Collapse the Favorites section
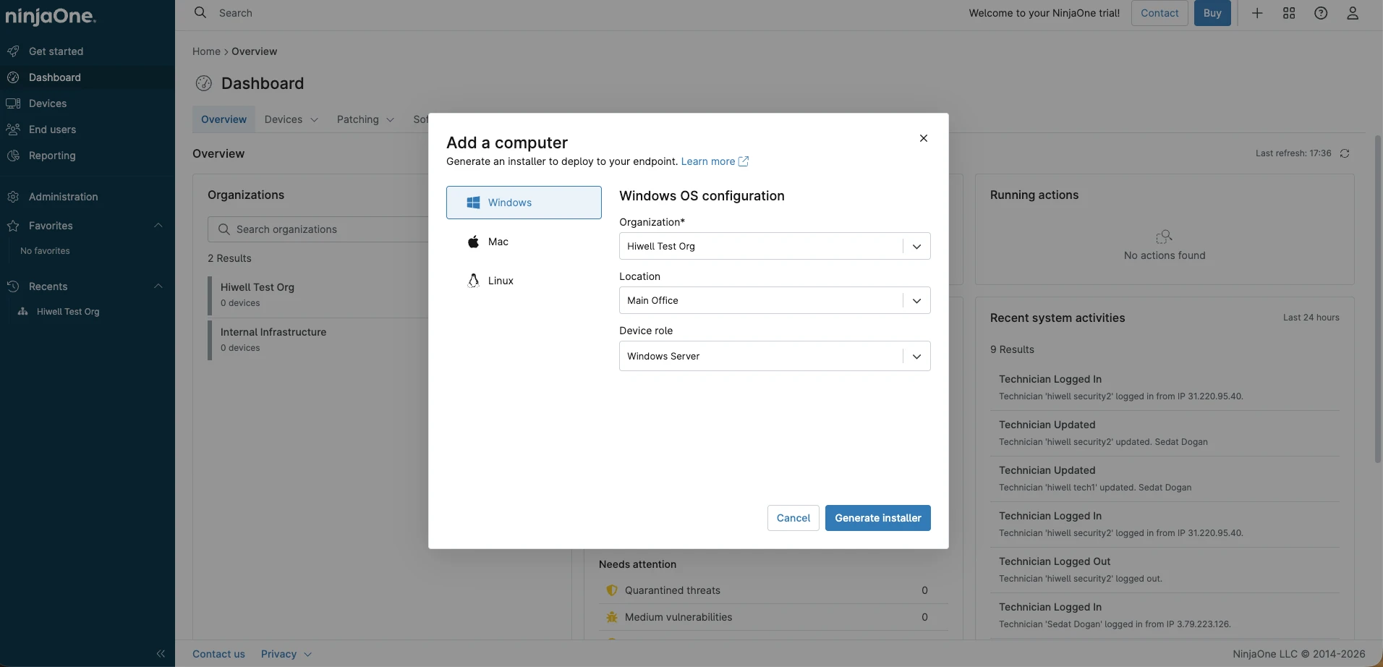The height and width of the screenshot is (667, 1383). pyautogui.click(x=158, y=226)
